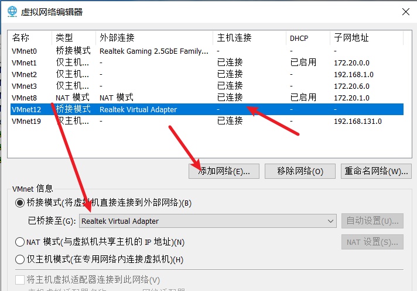This screenshot has width=417, height=291.
Task: Open the 已桥接至 adapter dropdown
Action: (207, 221)
